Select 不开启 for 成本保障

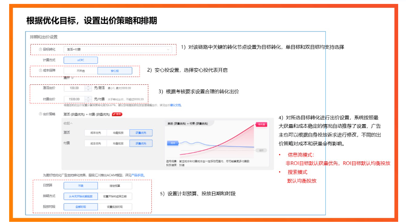point(81,71)
